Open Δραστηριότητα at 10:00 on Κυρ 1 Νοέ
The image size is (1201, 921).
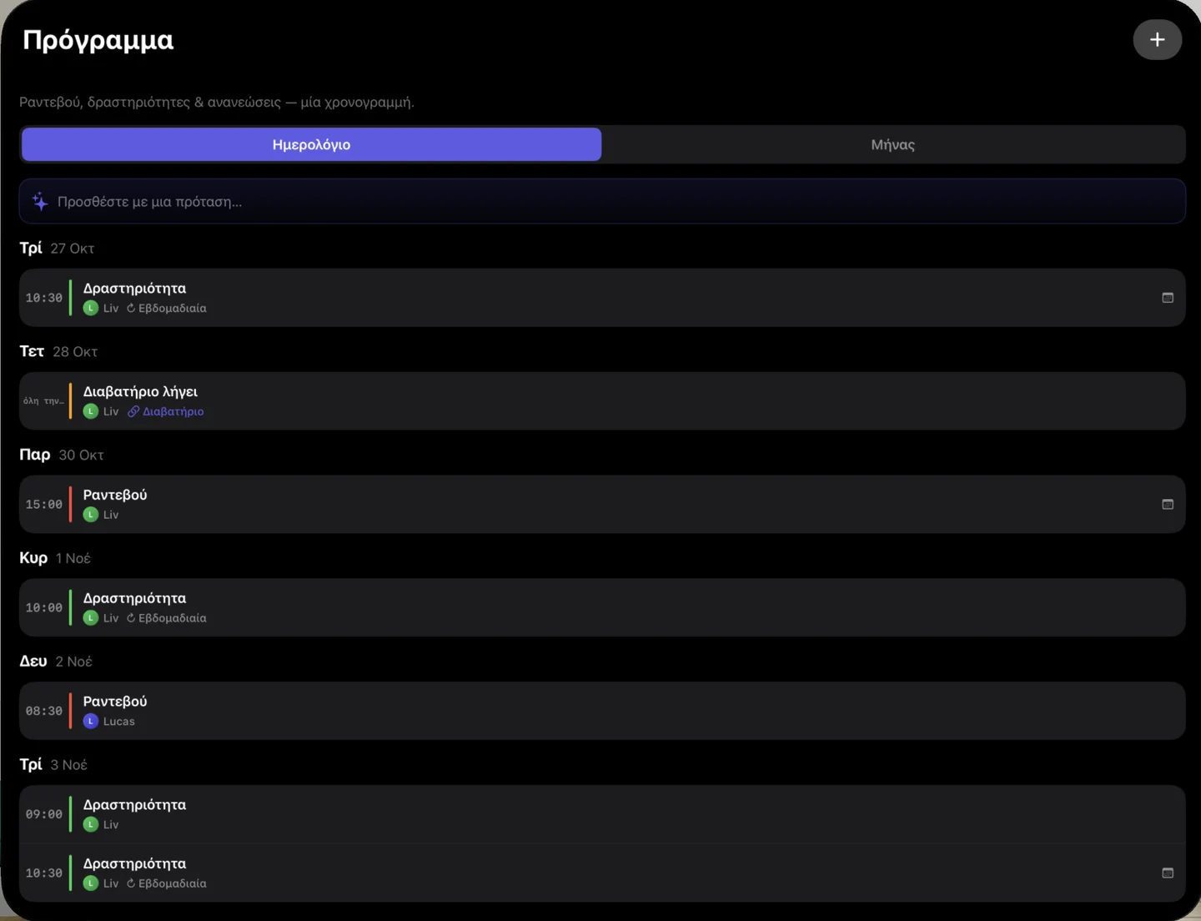click(602, 607)
